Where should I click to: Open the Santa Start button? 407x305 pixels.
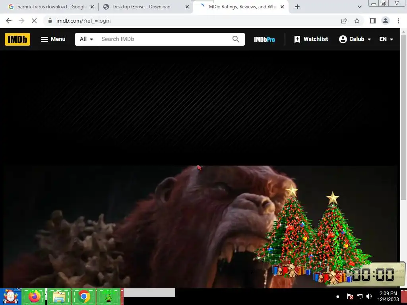click(x=10, y=297)
